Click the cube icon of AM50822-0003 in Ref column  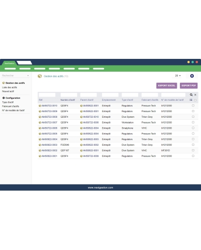(x=40, y=145)
